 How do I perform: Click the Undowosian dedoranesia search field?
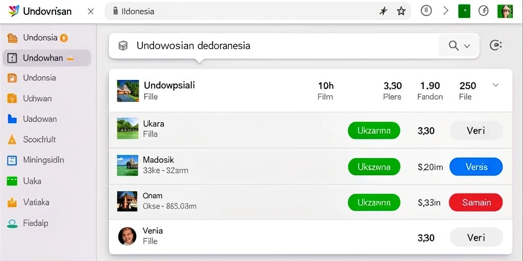tap(273, 45)
